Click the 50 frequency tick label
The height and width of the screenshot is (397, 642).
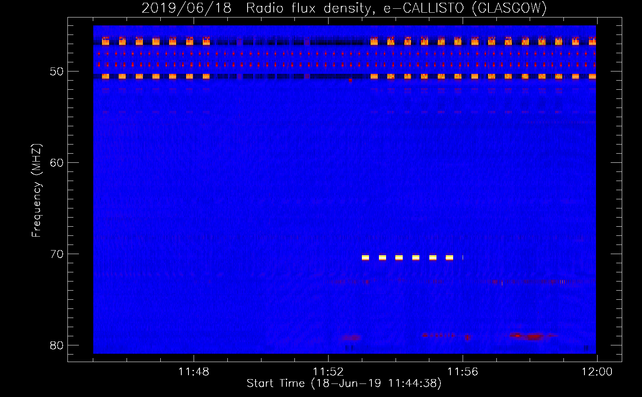(57, 71)
